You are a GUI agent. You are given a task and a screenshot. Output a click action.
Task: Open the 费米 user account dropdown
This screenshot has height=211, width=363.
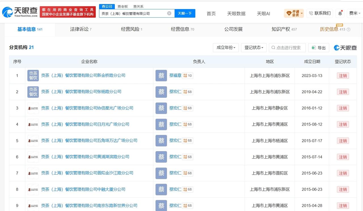(x=355, y=13)
